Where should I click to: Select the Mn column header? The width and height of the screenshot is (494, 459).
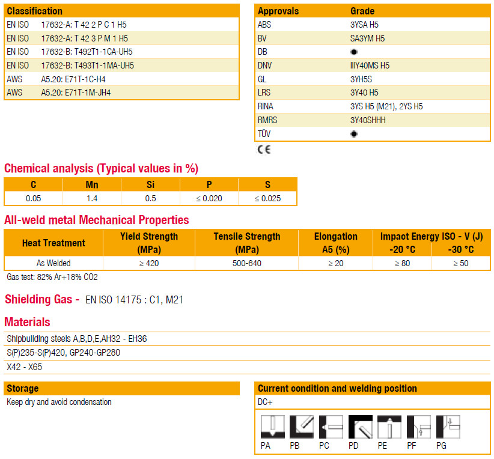coord(92,185)
